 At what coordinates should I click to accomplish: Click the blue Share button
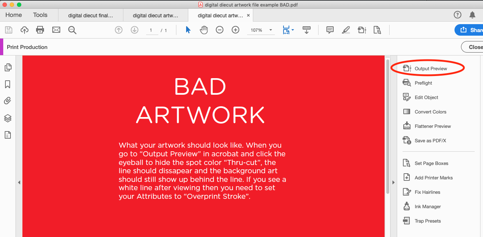click(x=469, y=30)
